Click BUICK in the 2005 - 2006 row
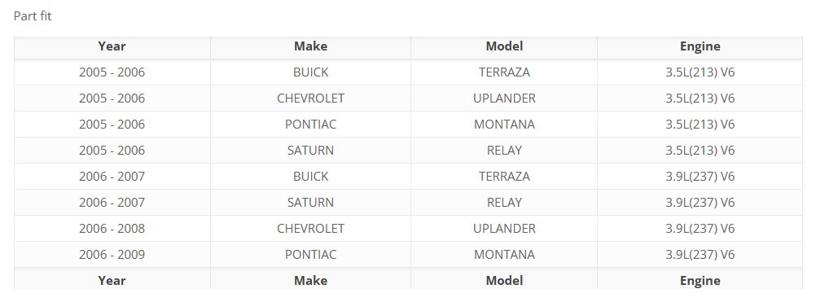 click(x=311, y=72)
